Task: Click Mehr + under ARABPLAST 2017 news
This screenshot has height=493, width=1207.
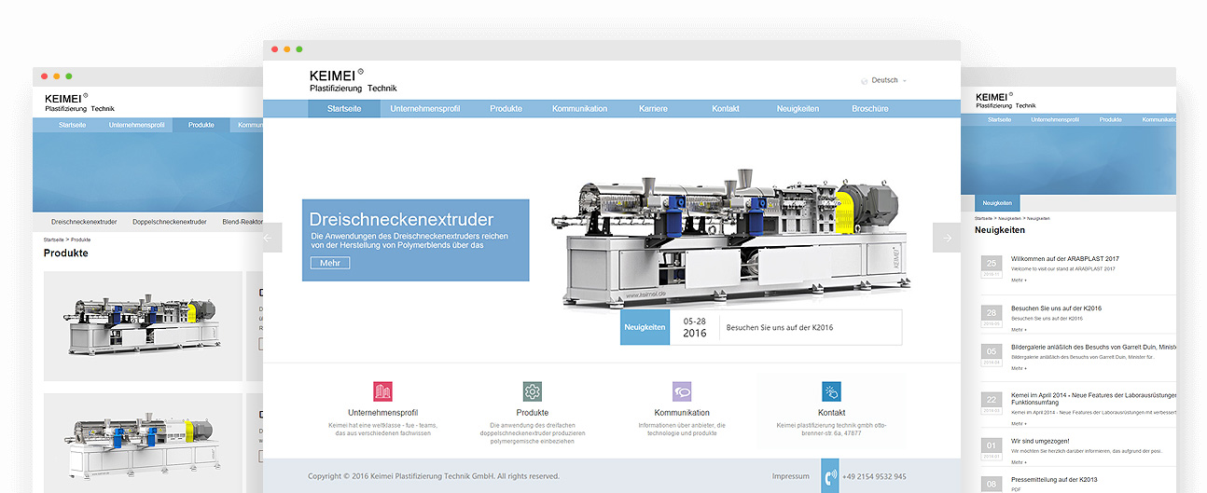Action: pos(1019,280)
